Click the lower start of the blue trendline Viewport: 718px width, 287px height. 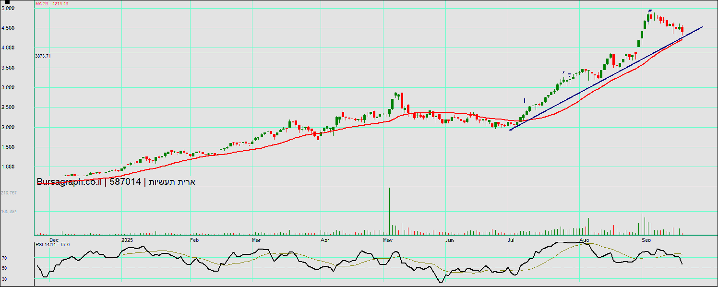pyautogui.click(x=510, y=130)
